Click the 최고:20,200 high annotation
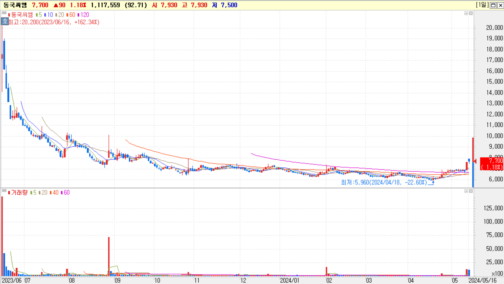The height and width of the screenshot is (284, 504). (54, 22)
